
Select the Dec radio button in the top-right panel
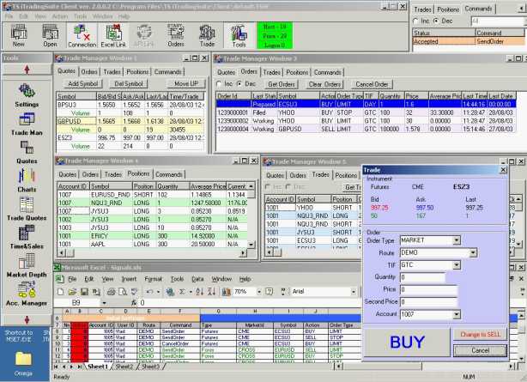(435, 21)
